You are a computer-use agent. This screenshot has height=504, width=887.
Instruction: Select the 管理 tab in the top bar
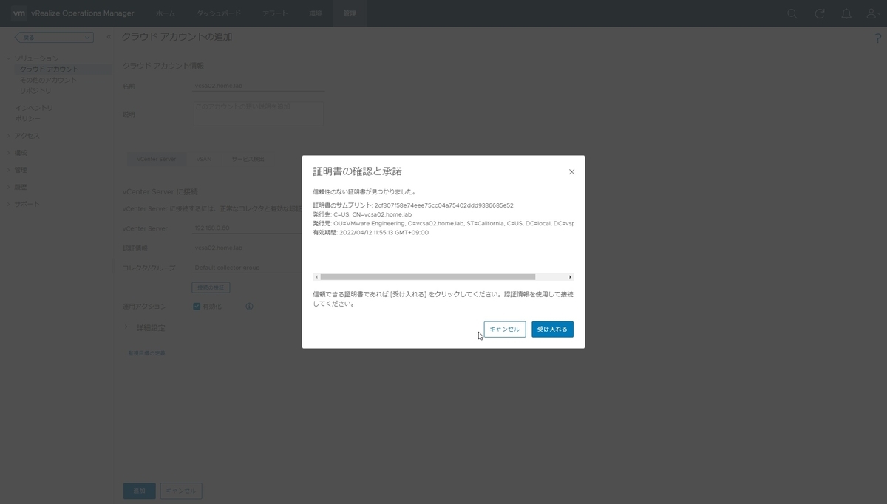[350, 13]
